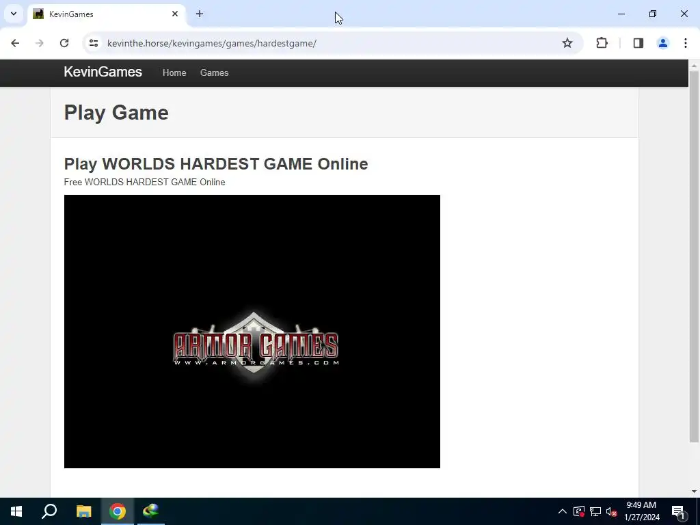Click the muted volume icon

(x=612, y=511)
